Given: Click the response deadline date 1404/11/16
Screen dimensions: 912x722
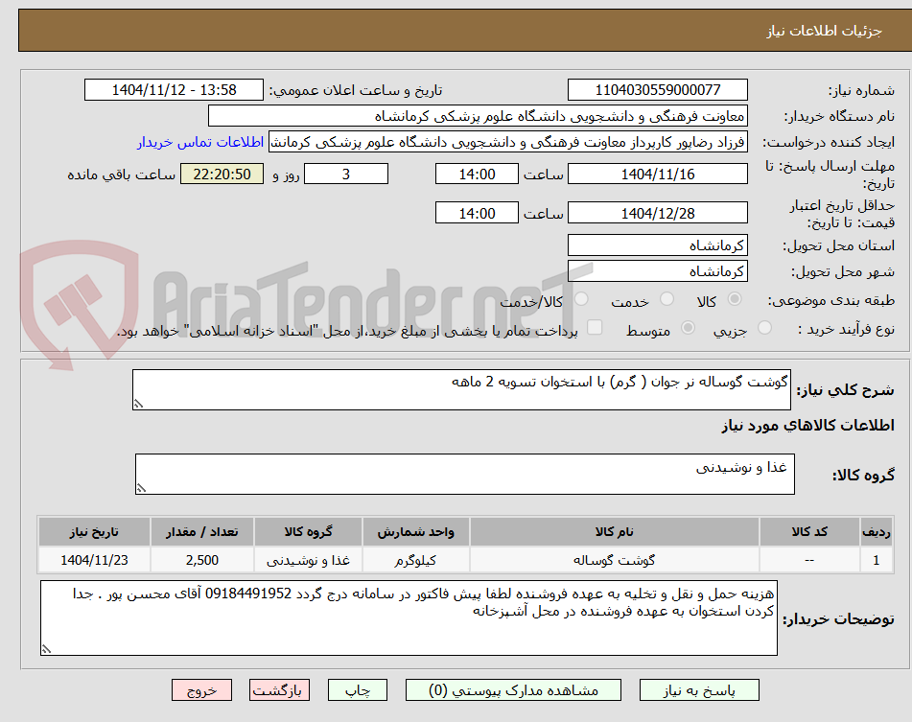Looking at the screenshot, I should point(657,174).
